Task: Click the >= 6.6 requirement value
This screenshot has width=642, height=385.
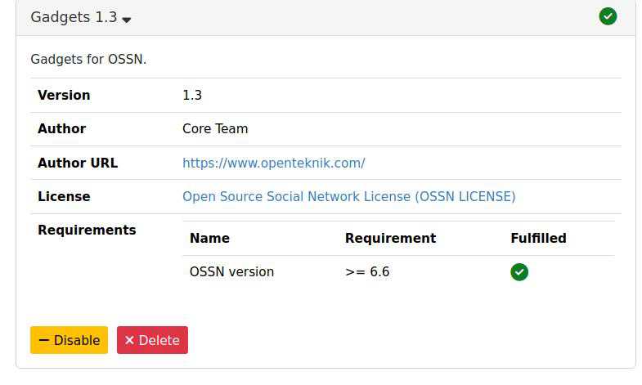Action: click(367, 271)
